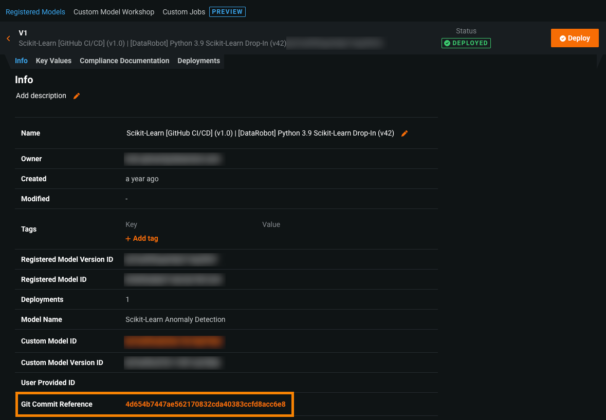Click the Tags Key column header
The image size is (606, 420).
pyautogui.click(x=131, y=225)
